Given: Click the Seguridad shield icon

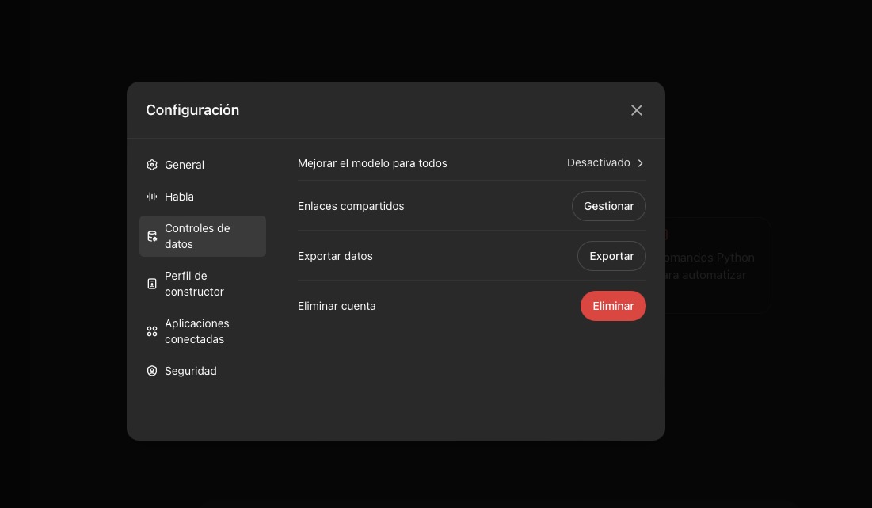Looking at the screenshot, I should (152, 371).
